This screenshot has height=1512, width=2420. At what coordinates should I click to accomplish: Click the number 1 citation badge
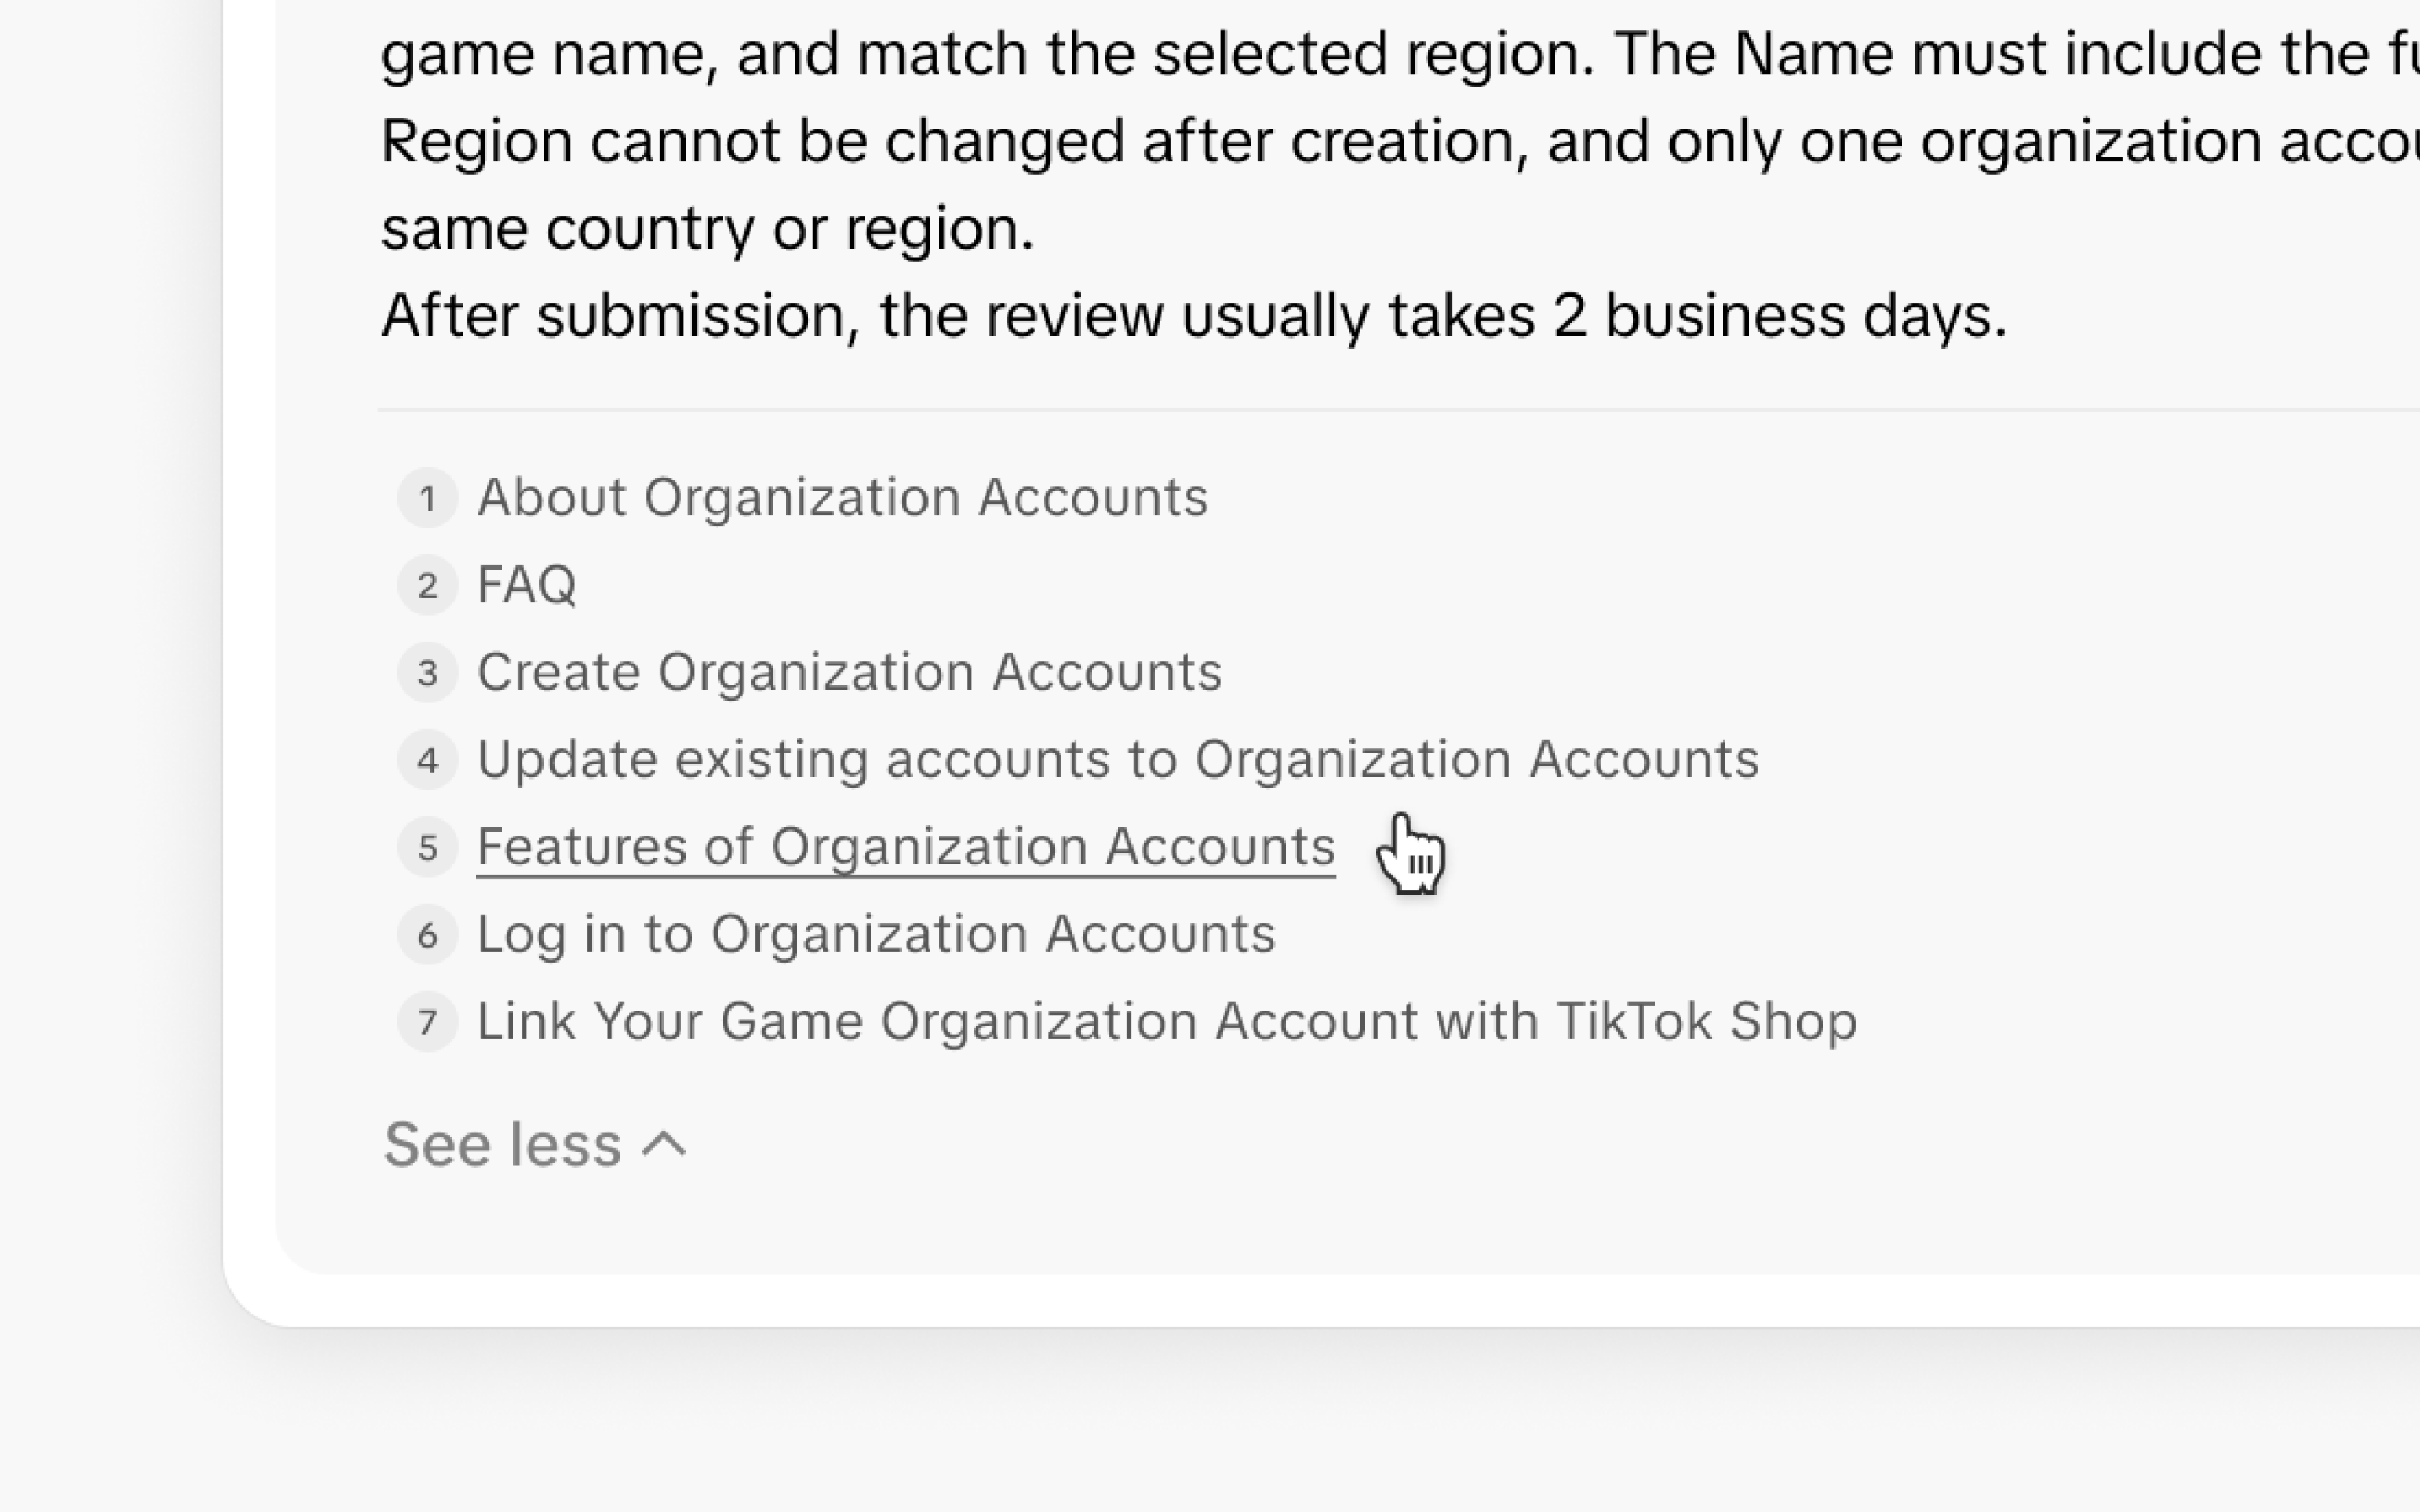pyautogui.click(x=428, y=498)
